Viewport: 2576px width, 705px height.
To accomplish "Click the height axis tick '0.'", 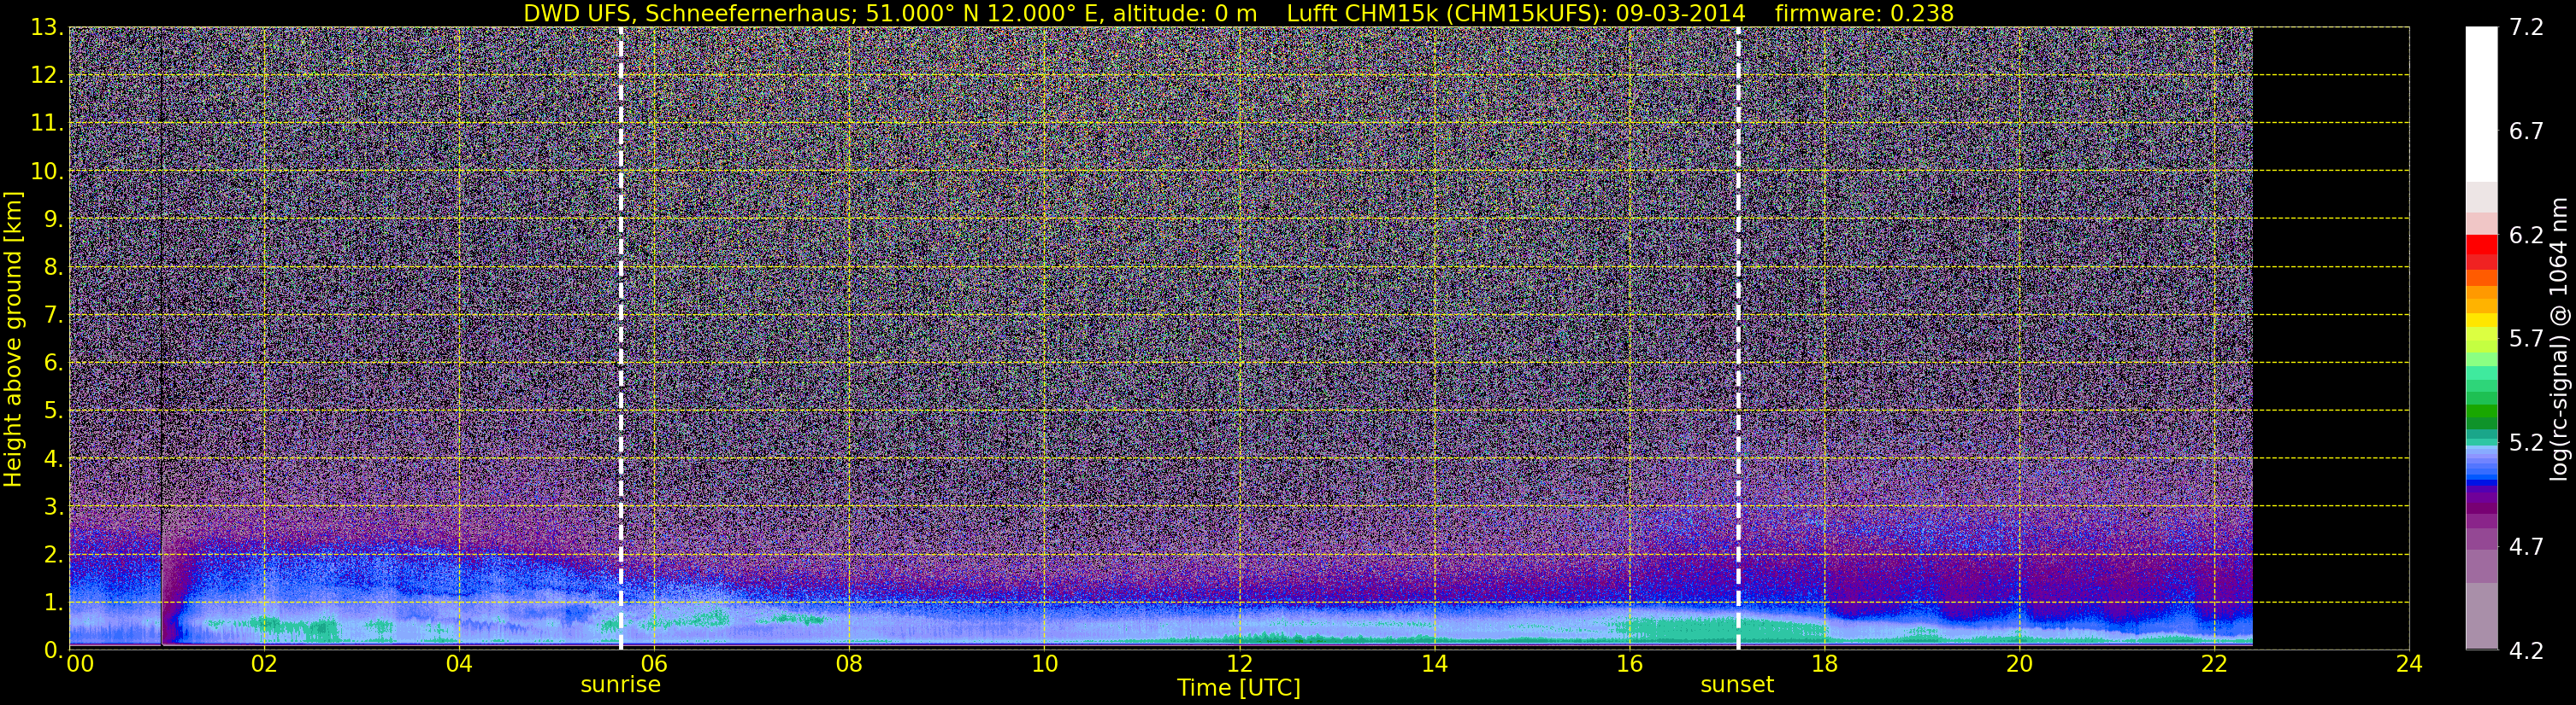I will coord(53,650).
